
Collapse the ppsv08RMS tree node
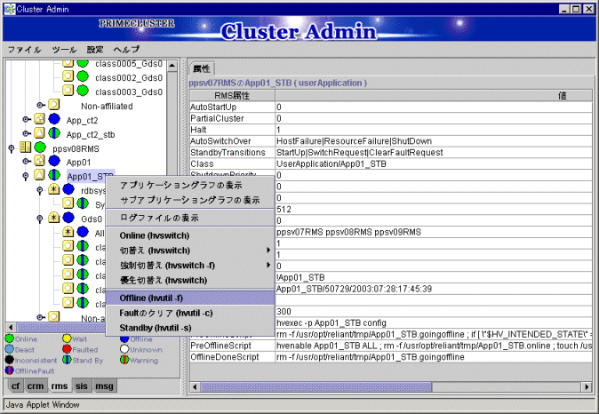pos(12,148)
